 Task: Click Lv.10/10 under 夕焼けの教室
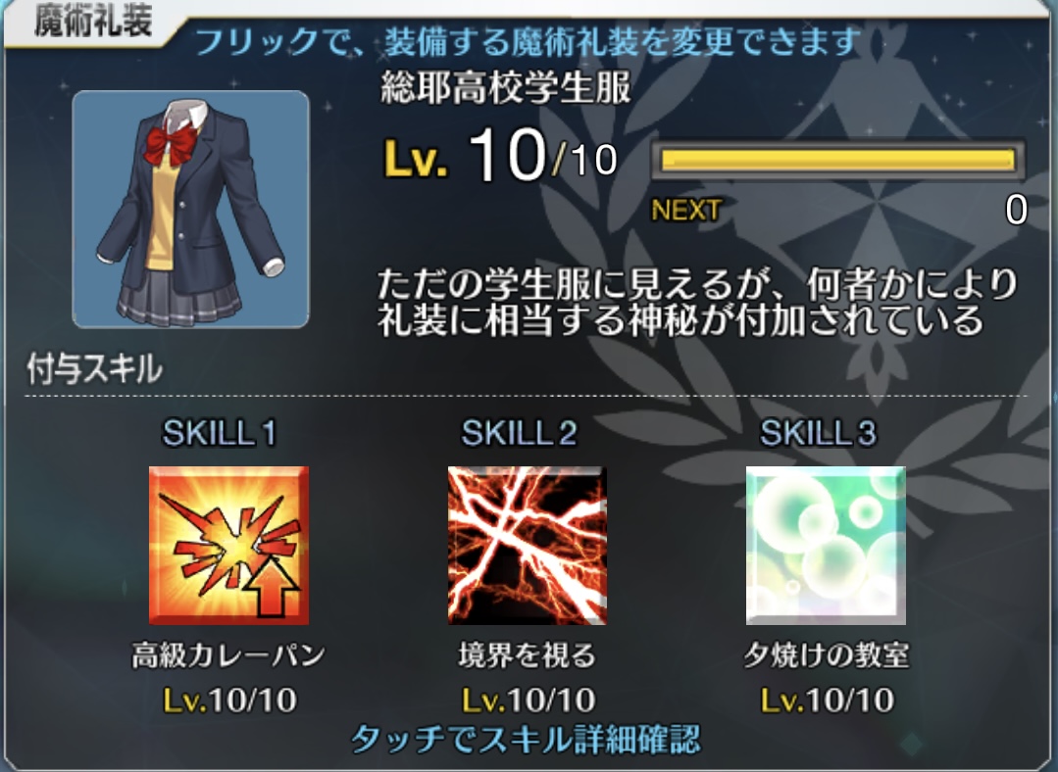(828, 700)
